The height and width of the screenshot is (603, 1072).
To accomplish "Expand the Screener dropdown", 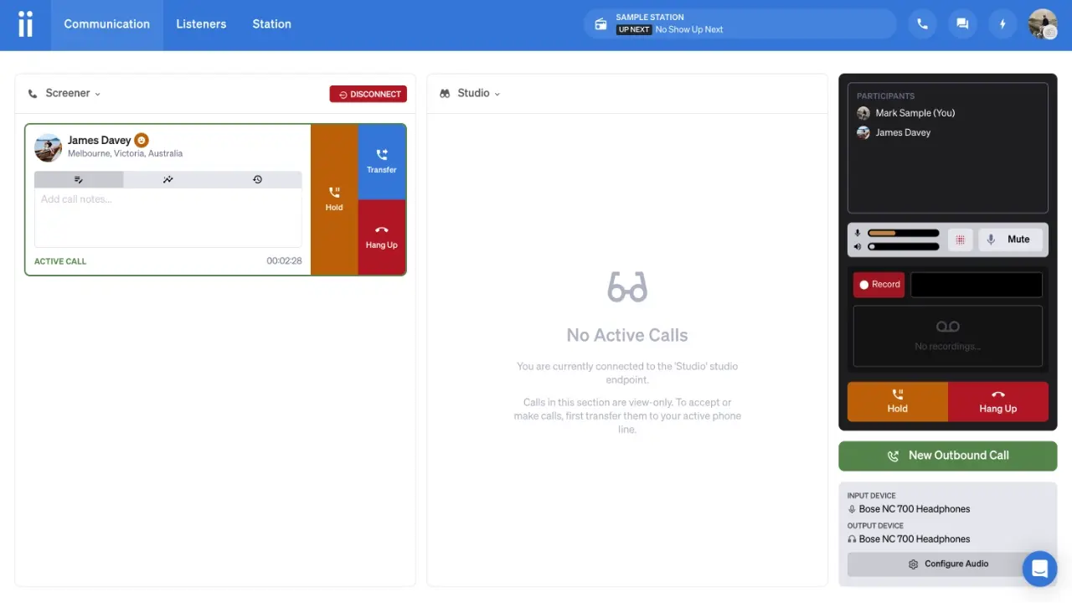I will coord(72,94).
